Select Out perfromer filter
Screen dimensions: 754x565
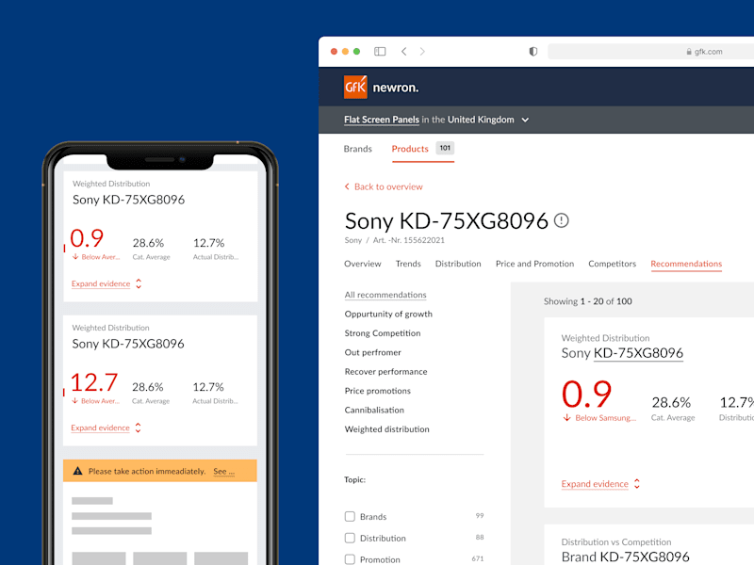372,352
